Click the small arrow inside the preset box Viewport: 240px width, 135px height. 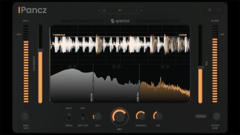click(x=136, y=10)
